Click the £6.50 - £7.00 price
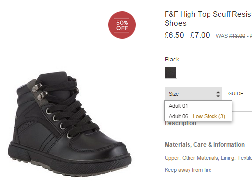Screen dimensions: 252x182 [187, 35]
